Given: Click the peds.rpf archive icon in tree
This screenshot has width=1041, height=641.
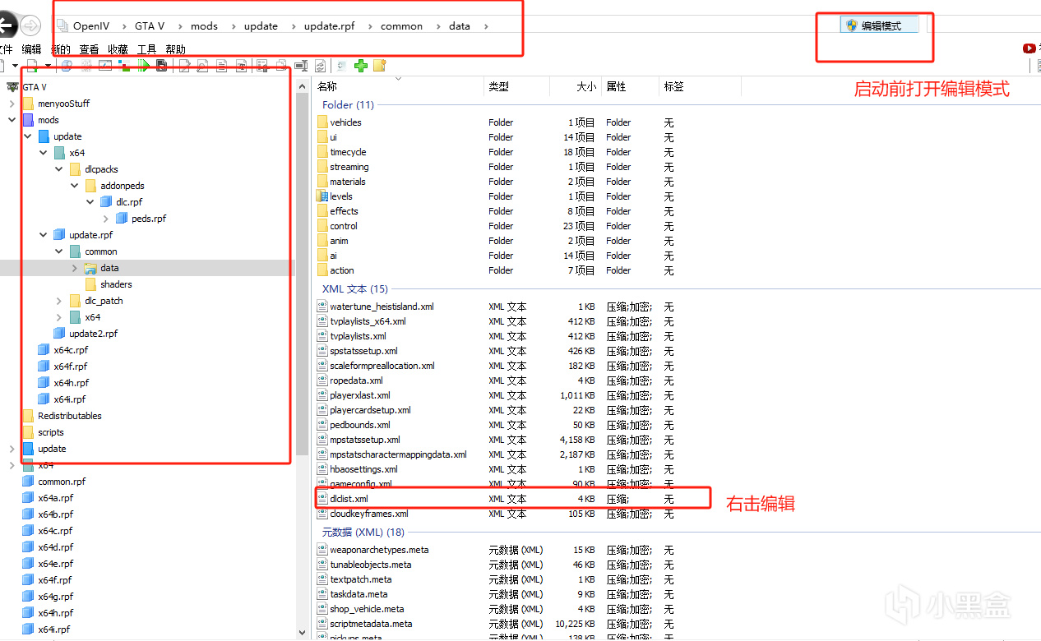Looking at the screenshot, I should (x=123, y=219).
